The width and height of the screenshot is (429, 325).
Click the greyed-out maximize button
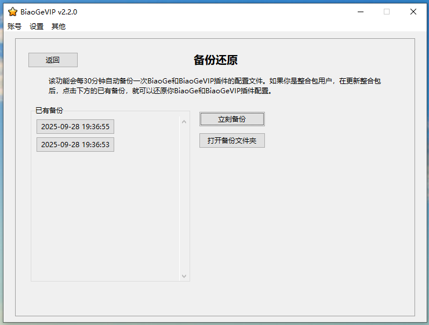(387, 12)
